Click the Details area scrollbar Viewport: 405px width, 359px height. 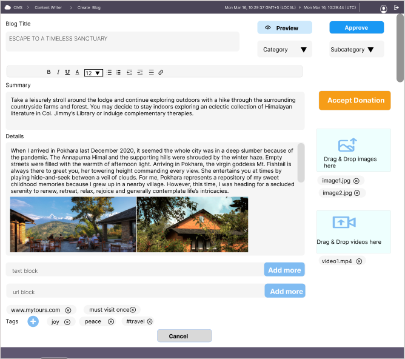click(x=301, y=163)
